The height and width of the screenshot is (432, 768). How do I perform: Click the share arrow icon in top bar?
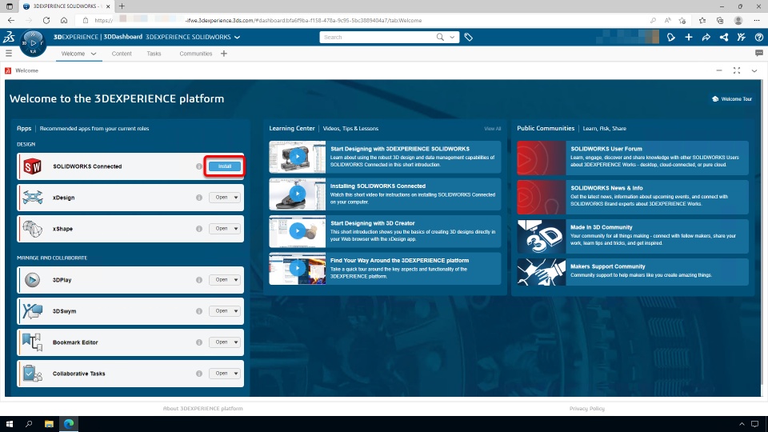706,38
